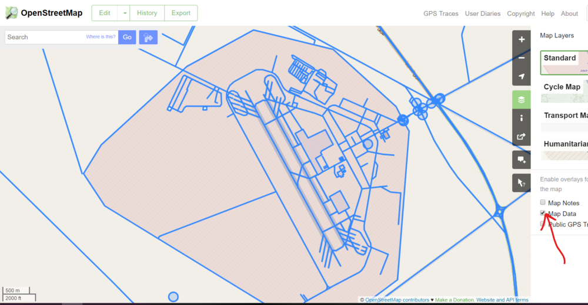Viewport: 588px width, 305px height.
Task: Click the 'Map Layers' heading text
Action: point(557,36)
